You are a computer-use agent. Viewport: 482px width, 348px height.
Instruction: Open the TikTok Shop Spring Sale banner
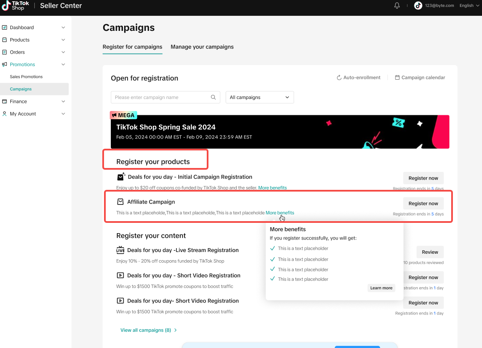point(280,132)
